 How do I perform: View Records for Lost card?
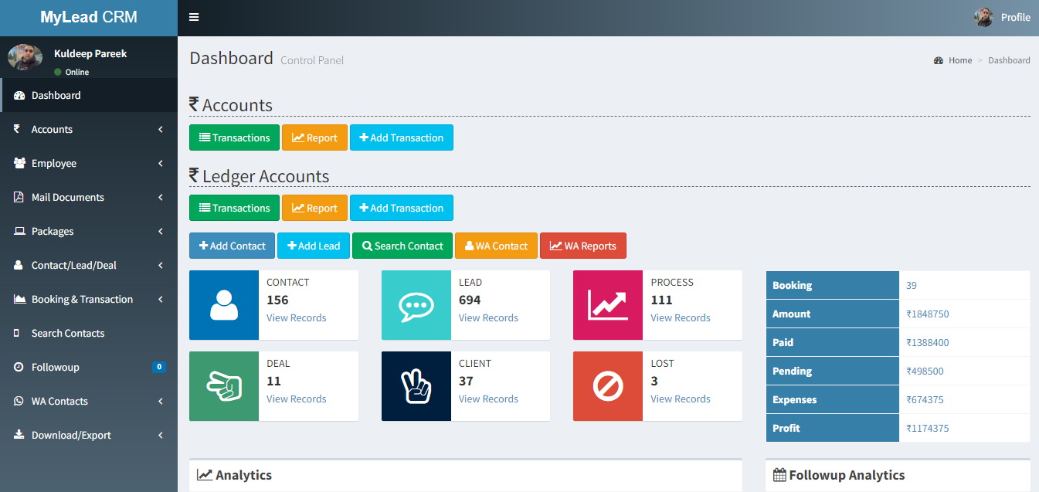(x=681, y=399)
